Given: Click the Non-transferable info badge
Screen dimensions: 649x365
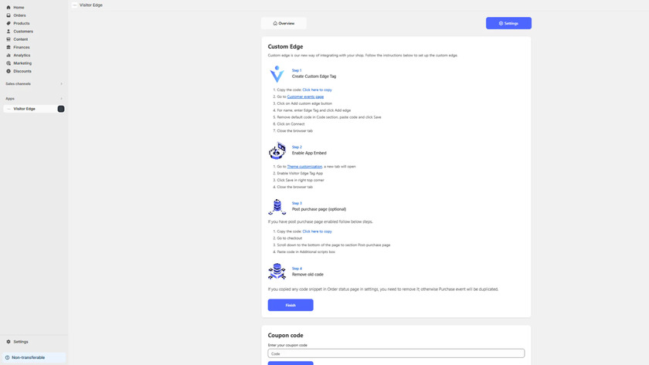Looking at the screenshot, I should point(28,357).
